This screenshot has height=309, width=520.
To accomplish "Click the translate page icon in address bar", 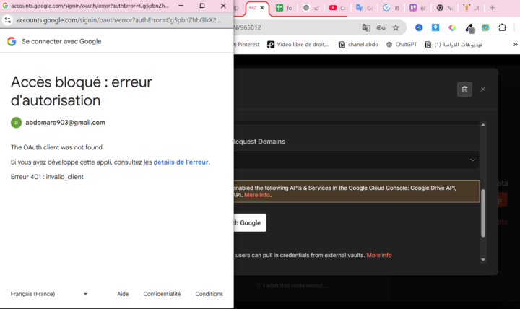I will click(366, 27).
